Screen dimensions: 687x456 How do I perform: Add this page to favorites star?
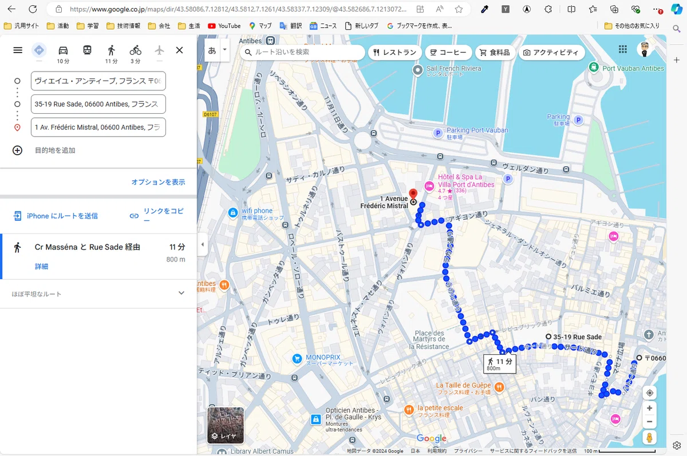459,9
